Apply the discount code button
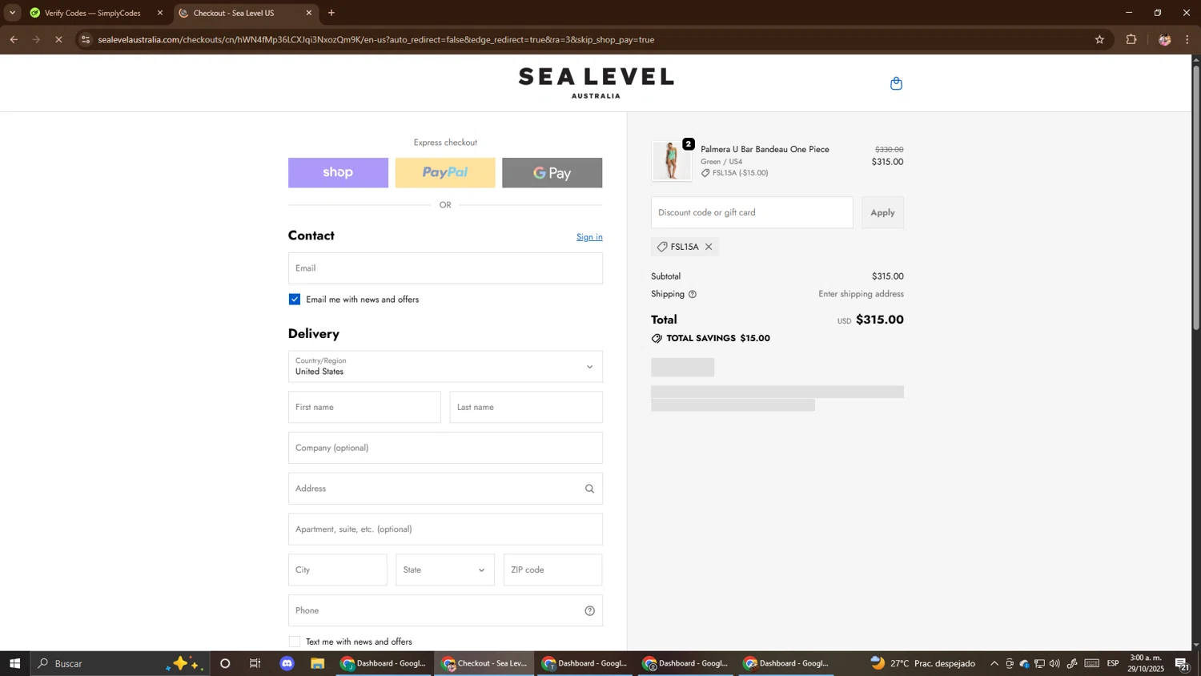Image resolution: width=1201 pixels, height=676 pixels. (882, 213)
